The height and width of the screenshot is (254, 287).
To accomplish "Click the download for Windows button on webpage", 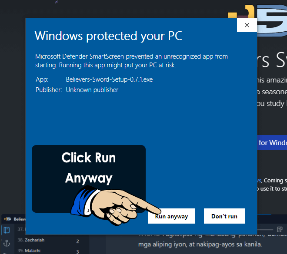I will click(x=272, y=142).
